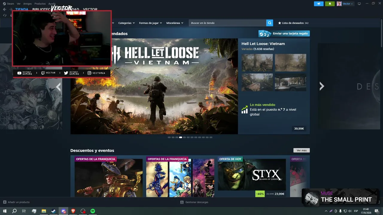
Task: Expand the Miscelánea dropdown
Action: [x=175, y=23]
